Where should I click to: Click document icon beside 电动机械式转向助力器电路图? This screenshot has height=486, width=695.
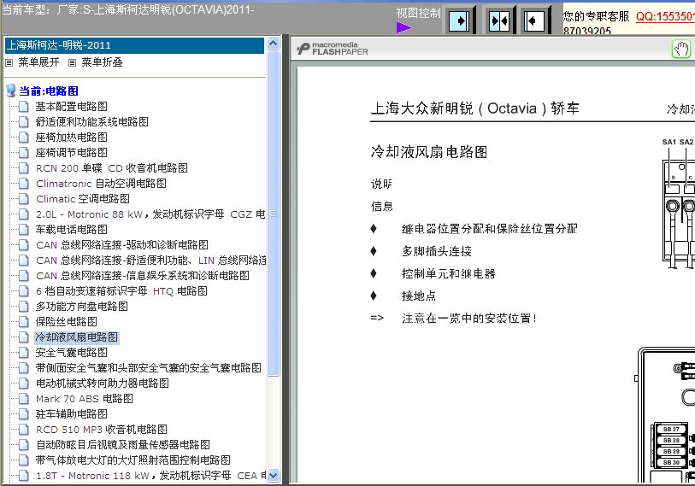pyautogui.click(x=24, y=384)
